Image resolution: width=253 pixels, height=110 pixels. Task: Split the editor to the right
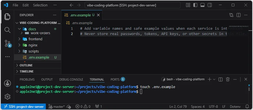(x=239, y=15)
